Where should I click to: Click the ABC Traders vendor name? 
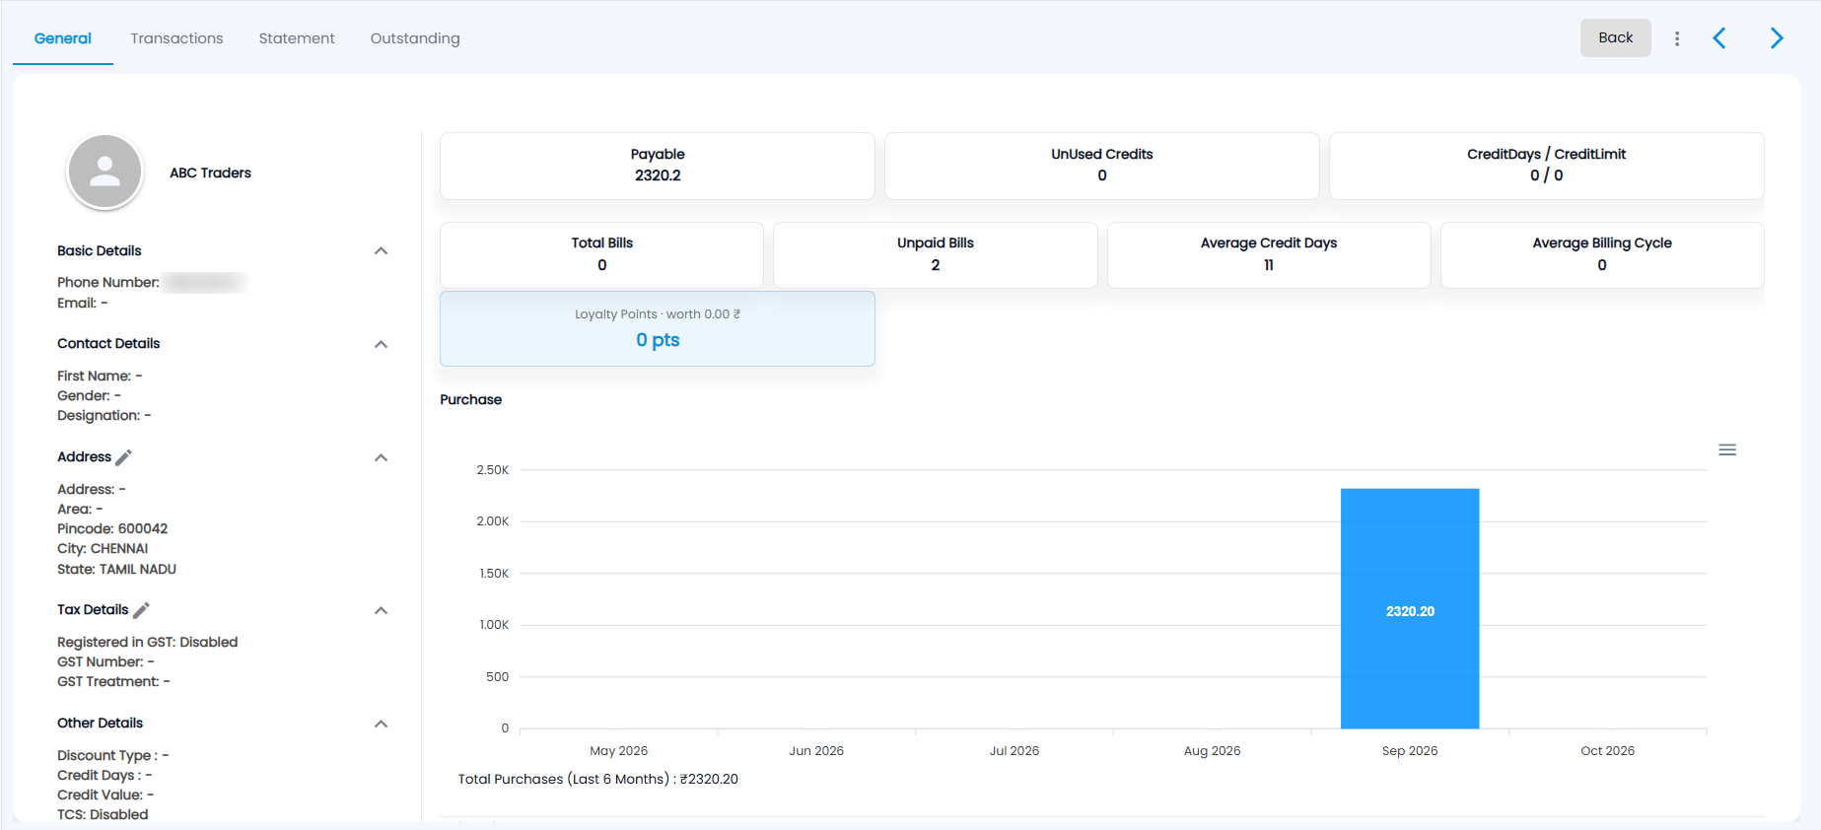pos(210,173)
